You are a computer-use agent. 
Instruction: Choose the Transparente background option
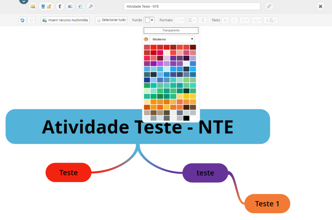point(171,31)
